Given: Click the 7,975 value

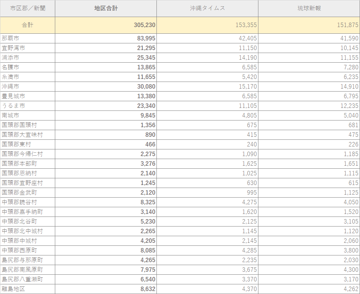Looking at the screenshot, I should 148,270.
